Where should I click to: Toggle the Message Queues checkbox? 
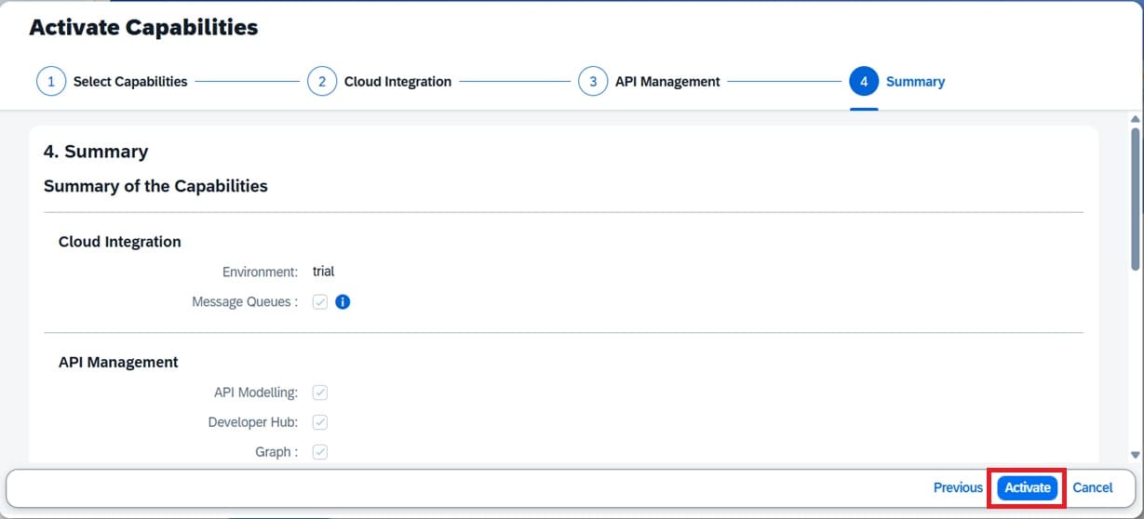coord(320,301)
